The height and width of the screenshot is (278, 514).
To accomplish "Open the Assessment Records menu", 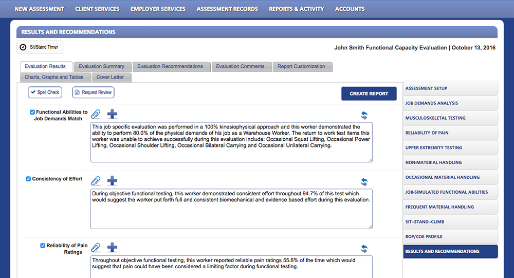I will pyautogui.click(x=227, y=9).
